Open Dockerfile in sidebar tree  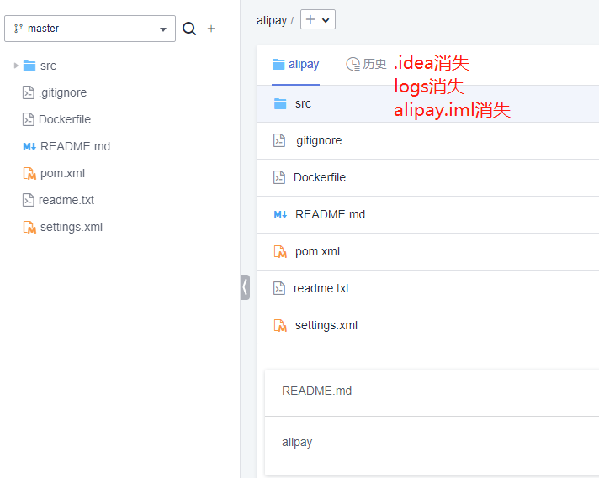[x=65, y=119]
